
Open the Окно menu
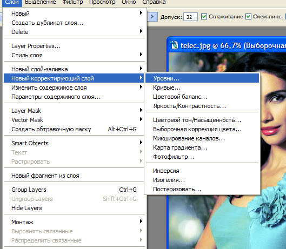coord(129,3)
